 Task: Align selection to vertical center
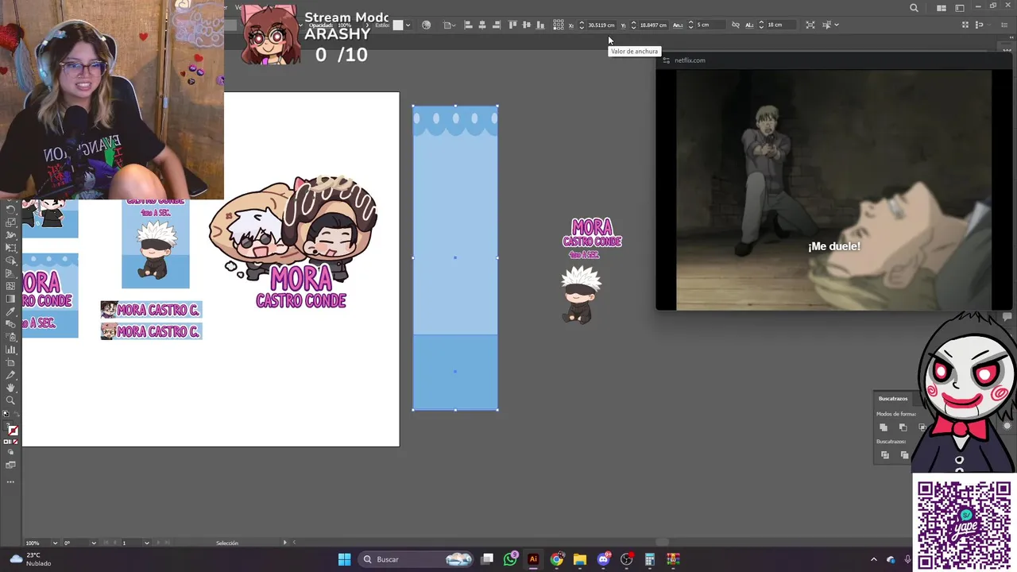pyautogui.click(x=527, y=25)
